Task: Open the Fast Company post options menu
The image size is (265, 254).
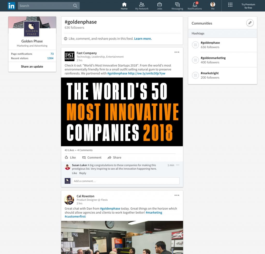Action: (177, 52)
